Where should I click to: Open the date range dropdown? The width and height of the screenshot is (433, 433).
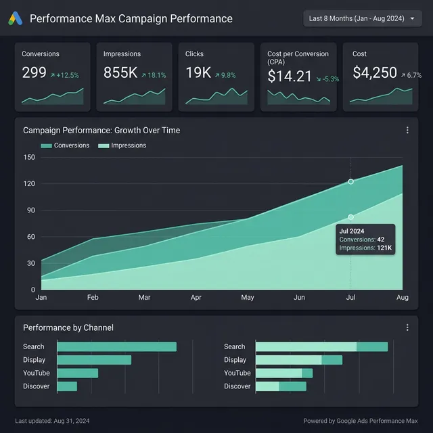pyautogui.click(x=363, y=19)
